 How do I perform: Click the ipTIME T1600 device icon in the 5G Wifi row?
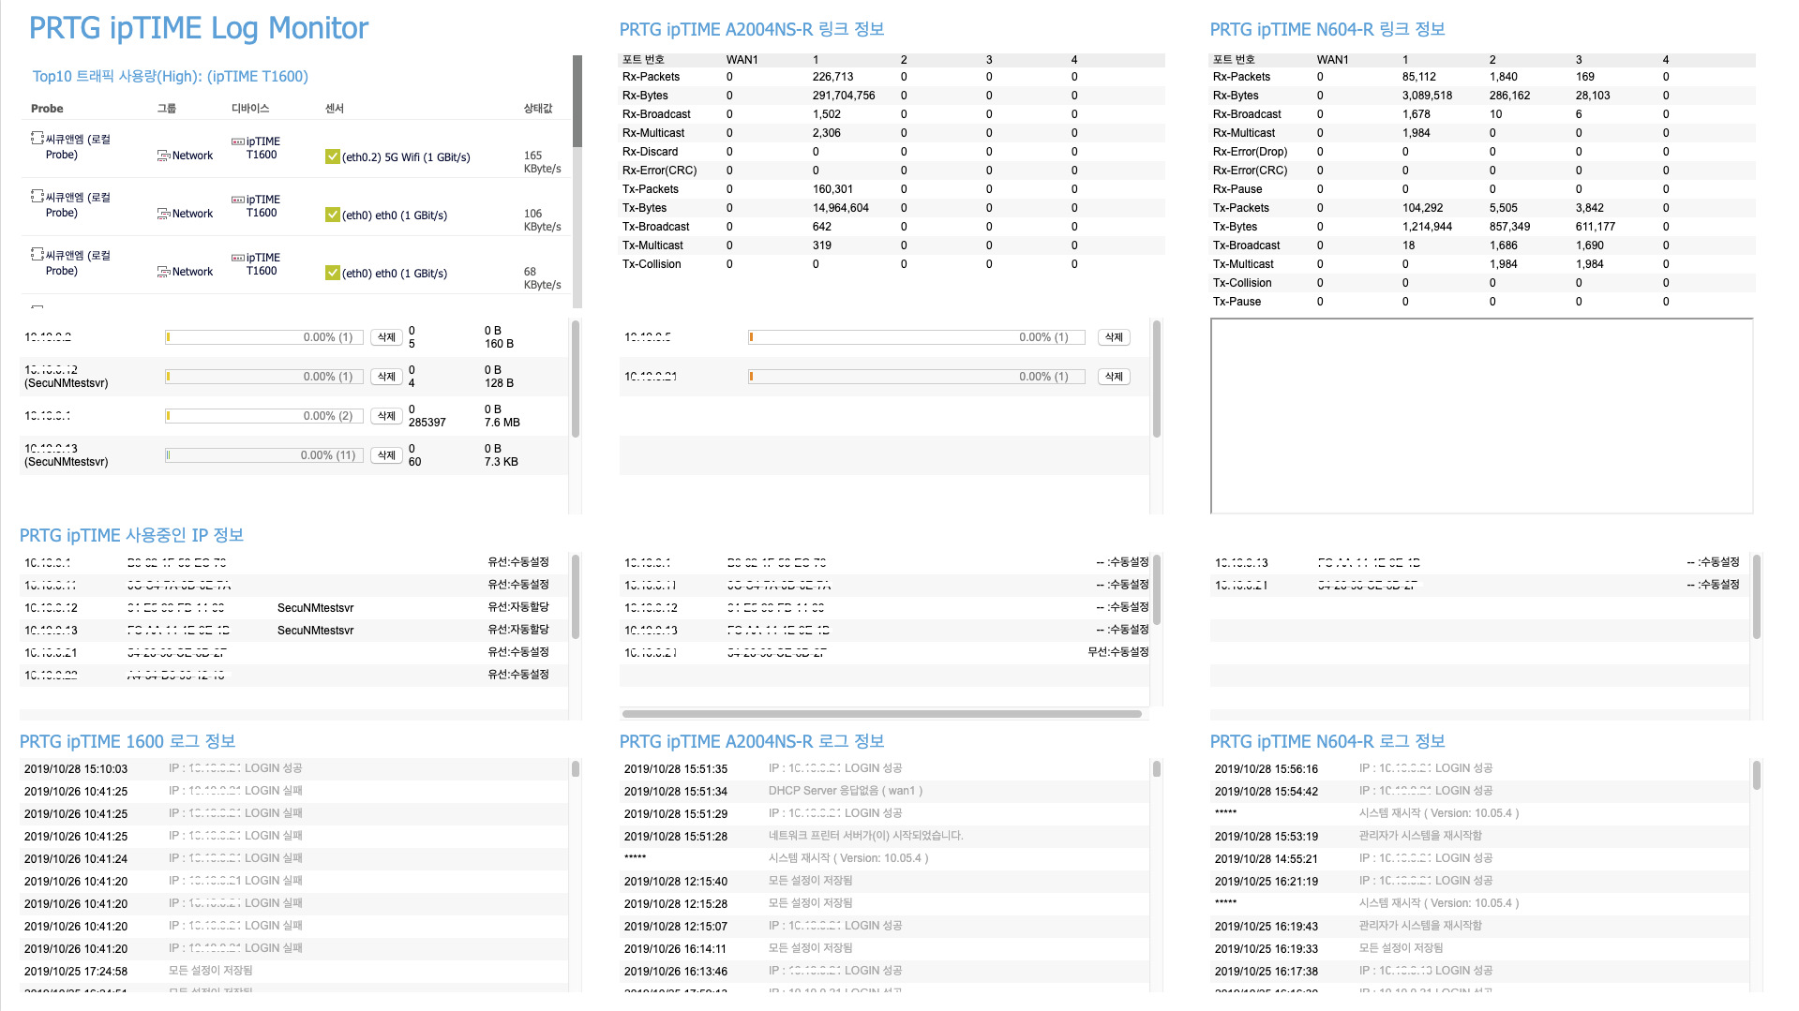coord(238,142)
